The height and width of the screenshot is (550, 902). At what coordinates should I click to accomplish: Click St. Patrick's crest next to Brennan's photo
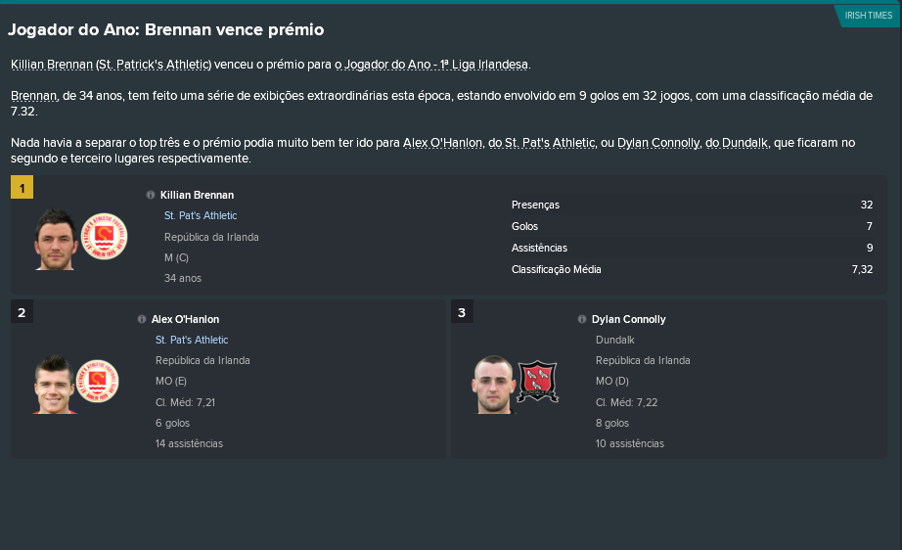pos(104,237)
